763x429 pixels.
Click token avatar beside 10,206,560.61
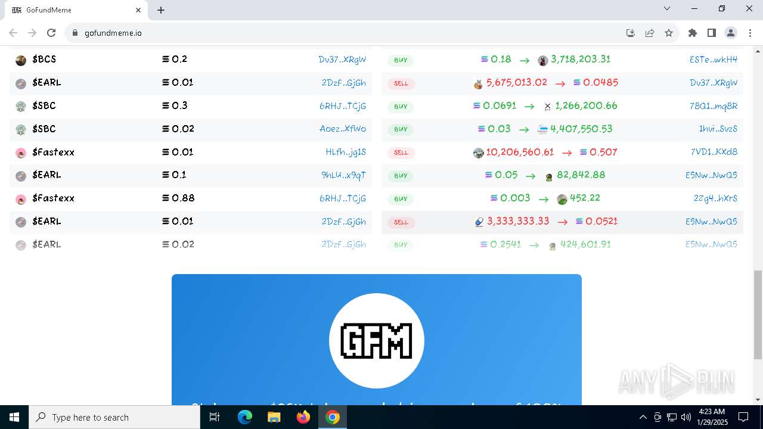click(x=478, y=153)
